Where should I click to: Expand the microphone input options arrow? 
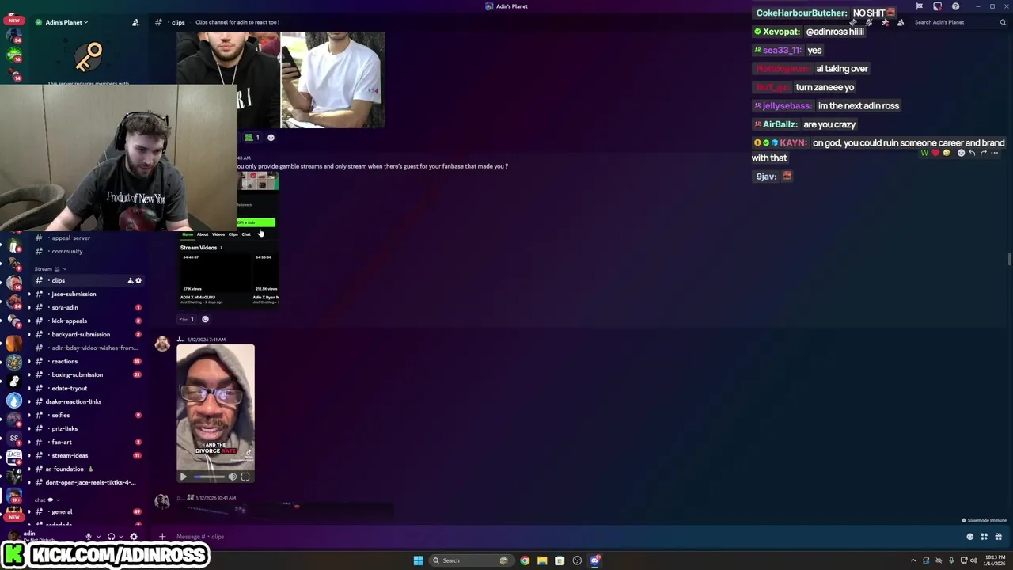[x=97, y=537]
